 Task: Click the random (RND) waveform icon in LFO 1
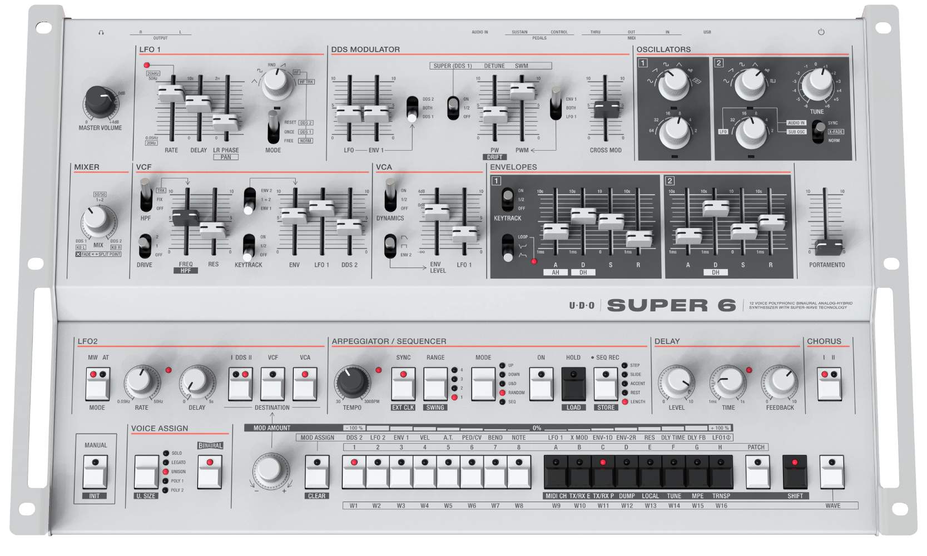click(x=272, y=64)
